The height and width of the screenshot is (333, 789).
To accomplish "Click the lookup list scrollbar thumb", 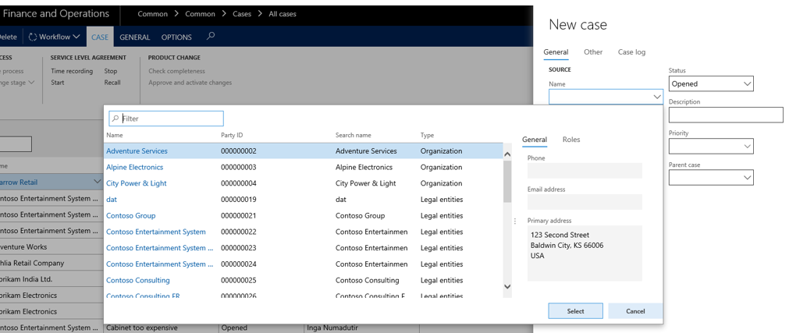I will (x=507, y=182).
